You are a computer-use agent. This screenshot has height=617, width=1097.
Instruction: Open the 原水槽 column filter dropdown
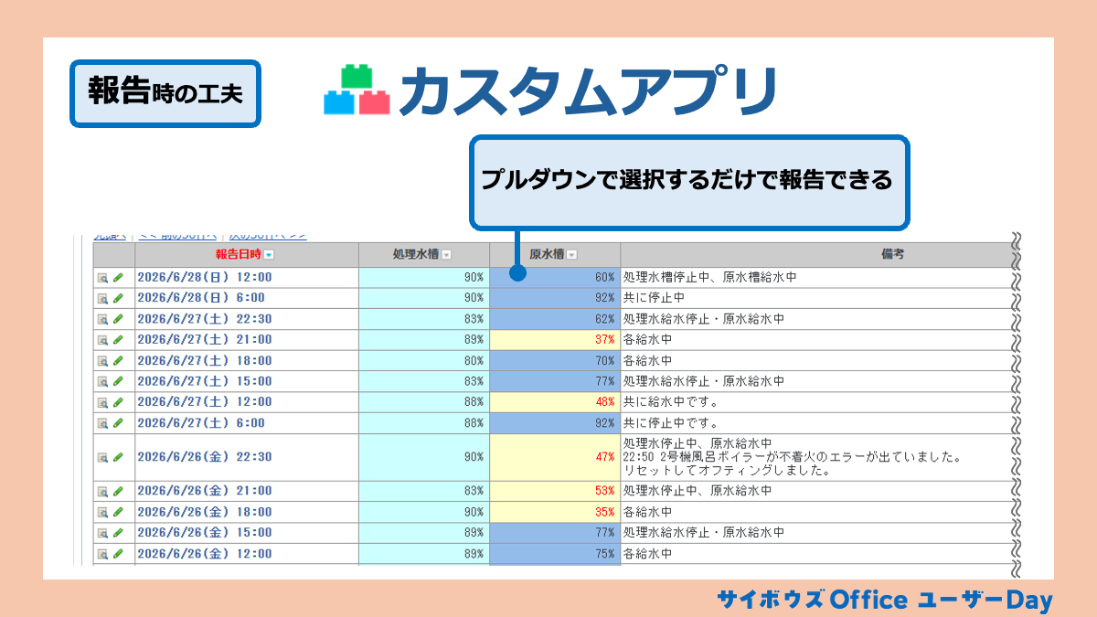[x=572, y=256]
